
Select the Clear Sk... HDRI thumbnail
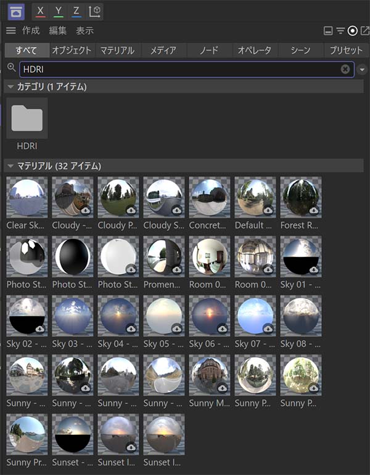pyautogui.click(x=27, y=197)
